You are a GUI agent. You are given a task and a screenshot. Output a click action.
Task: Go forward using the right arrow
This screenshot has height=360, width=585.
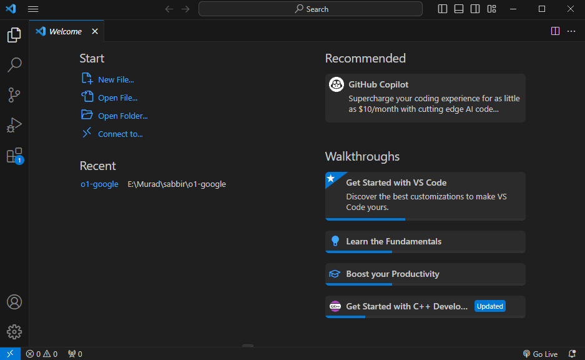click(x=185, y=9)
